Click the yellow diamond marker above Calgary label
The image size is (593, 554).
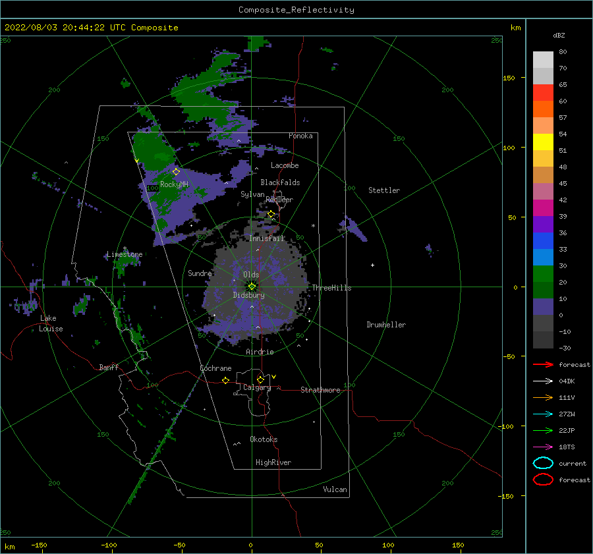click(260, 379)
